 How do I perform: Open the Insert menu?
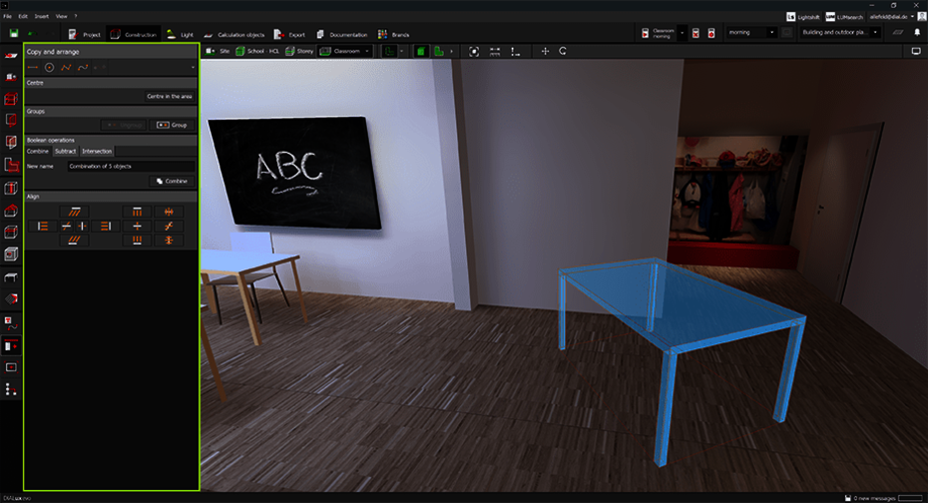coord(41,17)
